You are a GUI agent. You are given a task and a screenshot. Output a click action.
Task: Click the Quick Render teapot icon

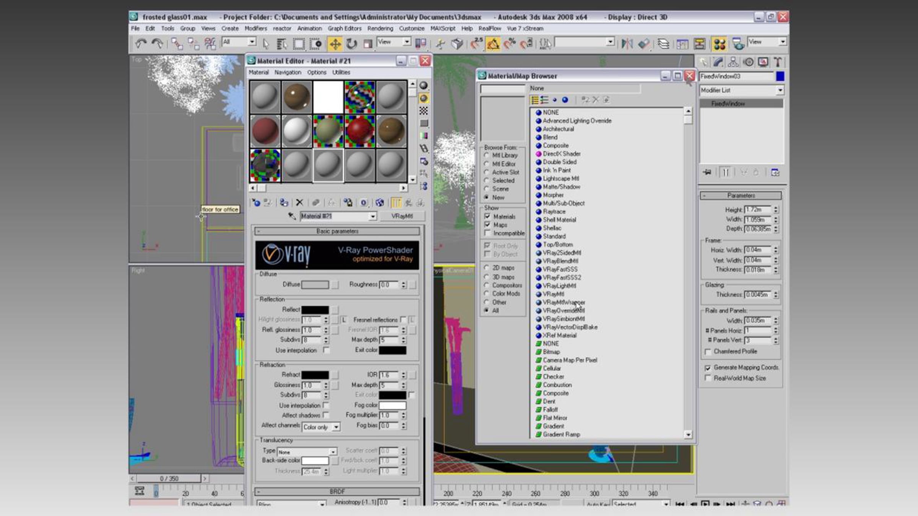click(x=738, y=44)
